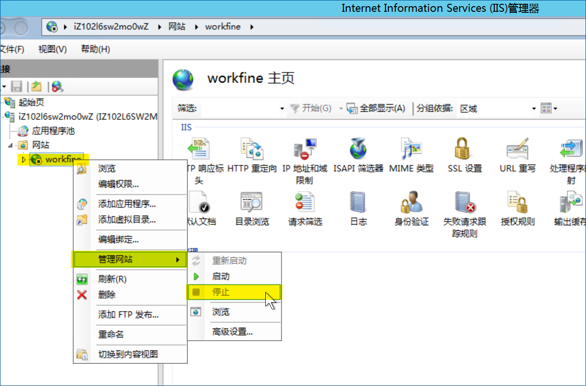Open the output caching (输出缓存) icon
The height and width of the screenshot is (386, 586).
571,202
